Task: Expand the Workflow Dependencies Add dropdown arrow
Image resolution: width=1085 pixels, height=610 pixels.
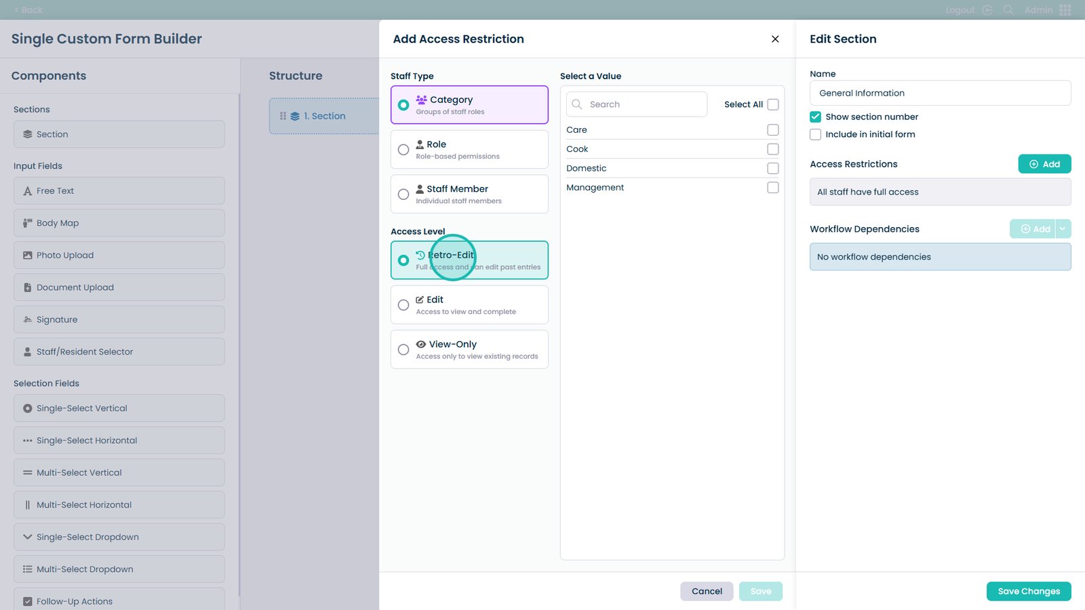Action: [1063, 229]
